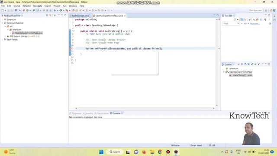
Task: Open the Source menu
Action: (16, 6)
